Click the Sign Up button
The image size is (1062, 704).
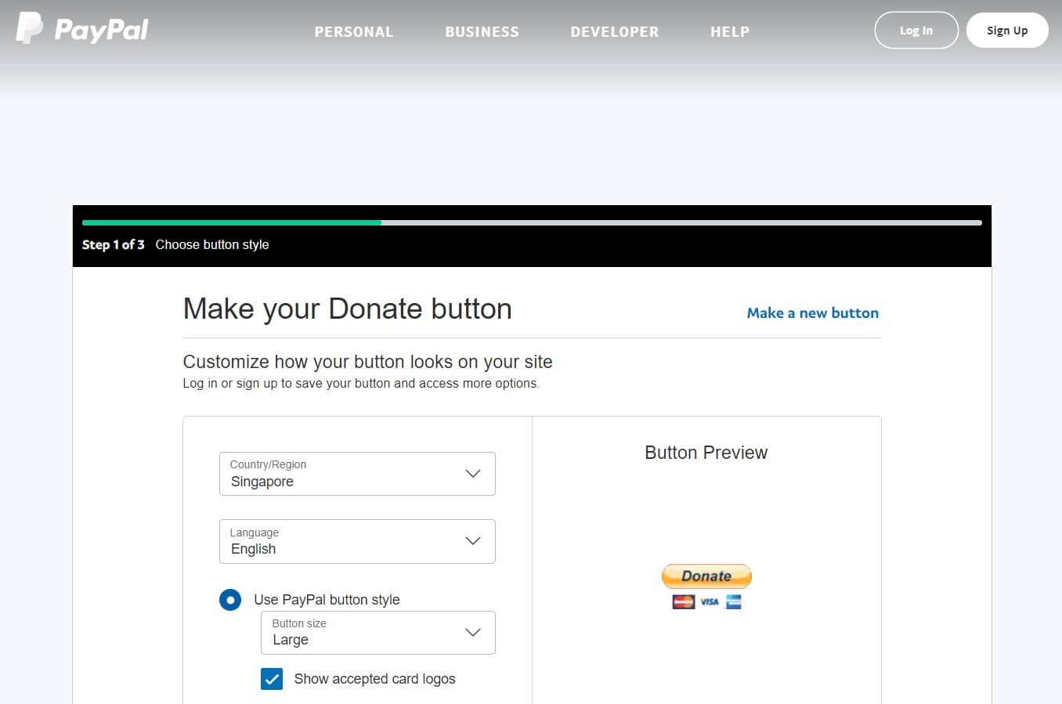point(1007,31)
